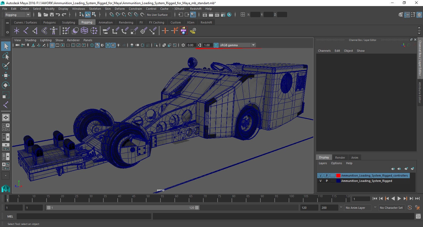Image resolution: width=423 pixels, height=227 pixels.
Task: Click the Set Key shelf icon
Action: 165,31
